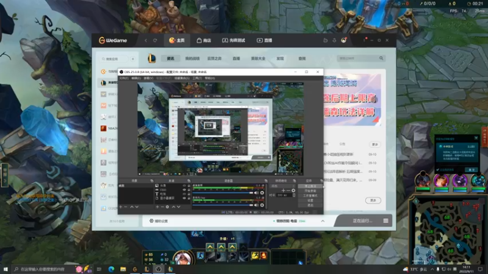Viewport: 488px width, 274px height.
Task: Lock the image source in OBS
Action: pyautogui.click(x=188, y=186)
